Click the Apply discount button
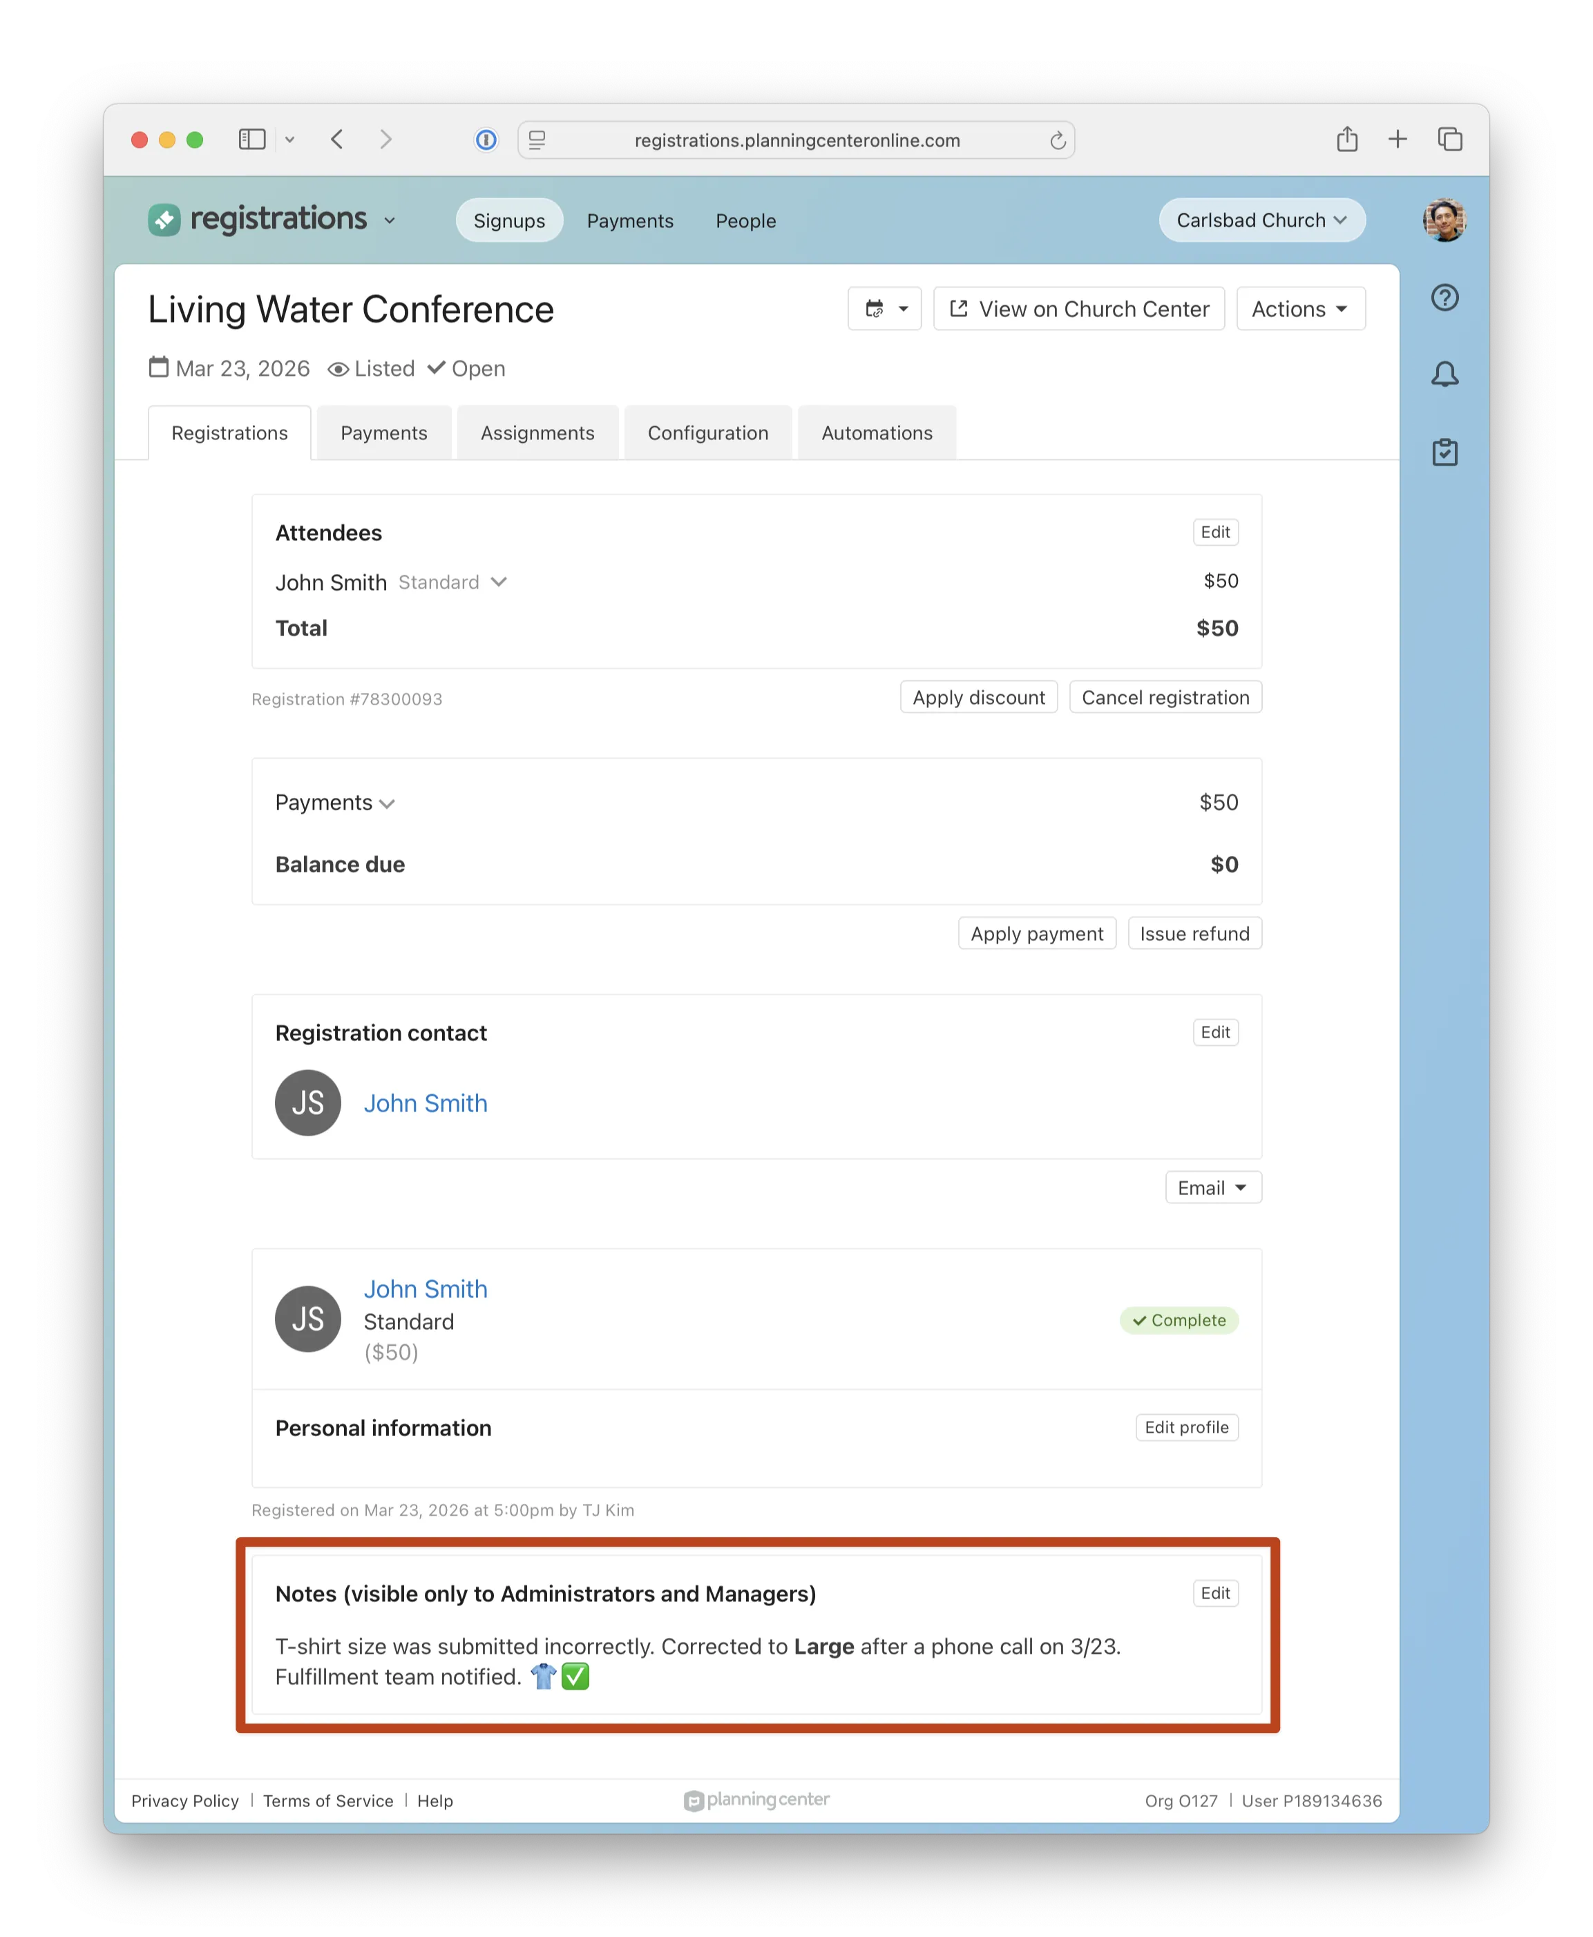Image resolution: width=1593 pixels, height=1937 pixels. coord(978,697)
